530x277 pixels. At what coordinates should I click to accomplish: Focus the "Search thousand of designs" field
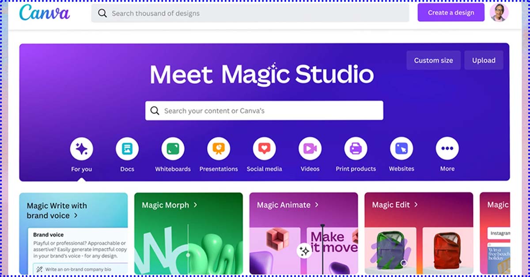pos(250,13)
